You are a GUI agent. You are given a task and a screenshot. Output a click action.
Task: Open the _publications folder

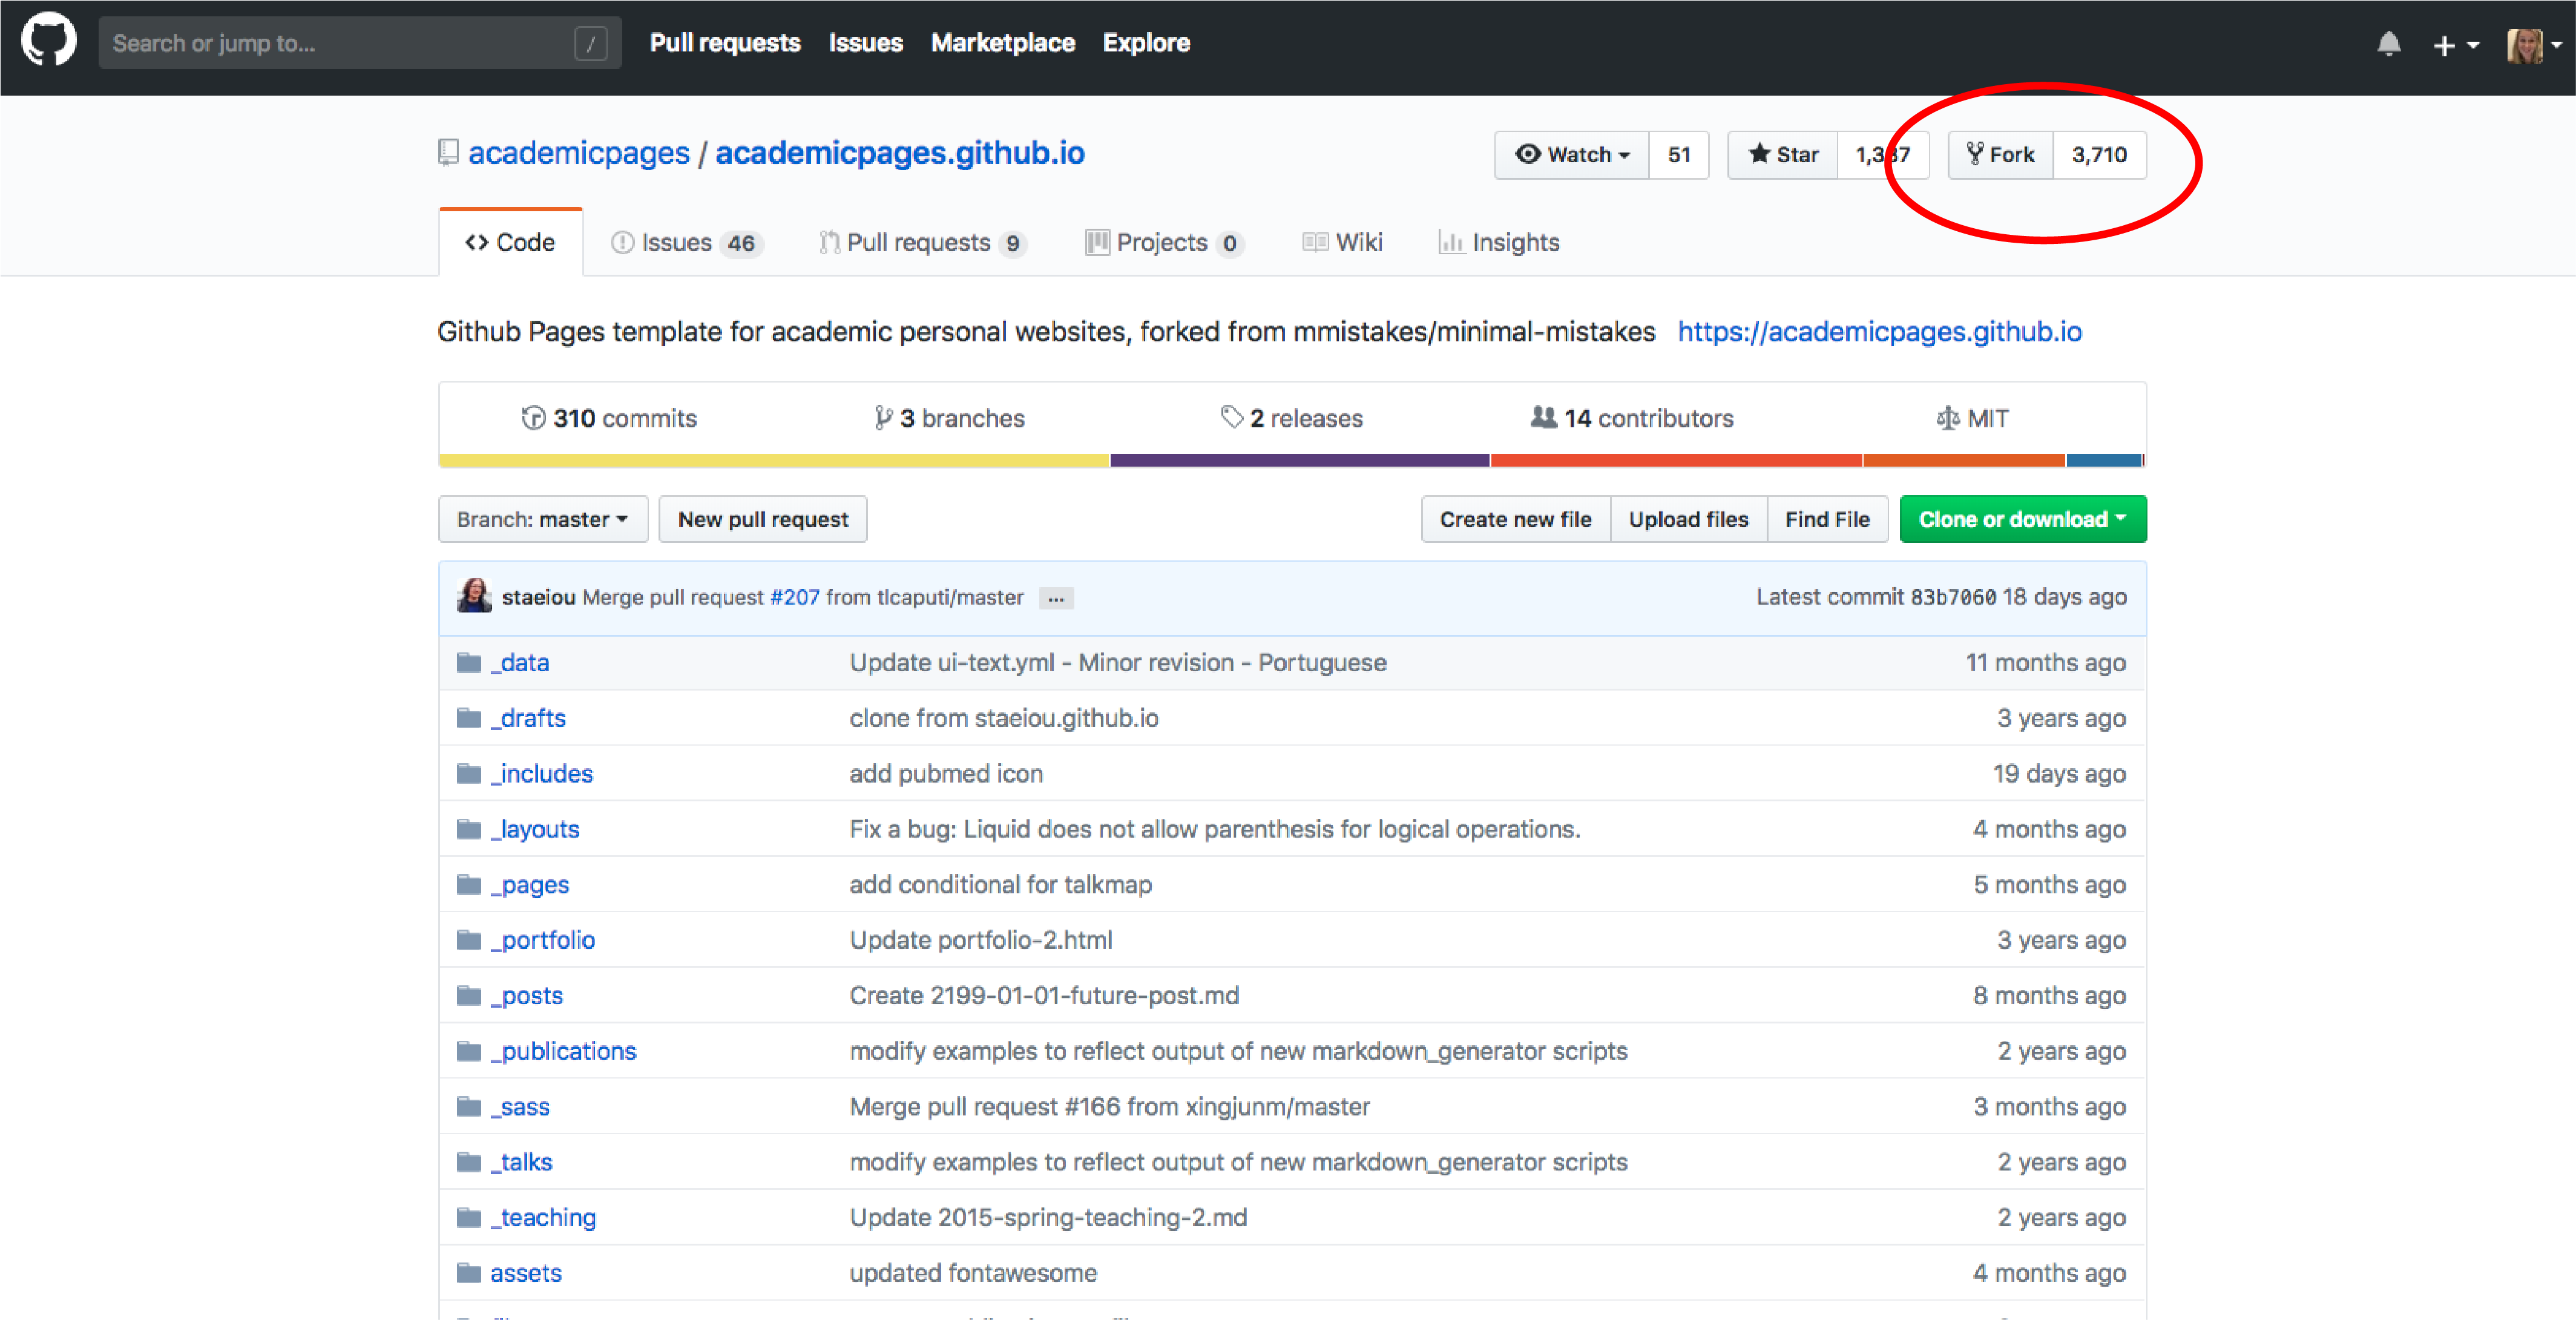563,1051
